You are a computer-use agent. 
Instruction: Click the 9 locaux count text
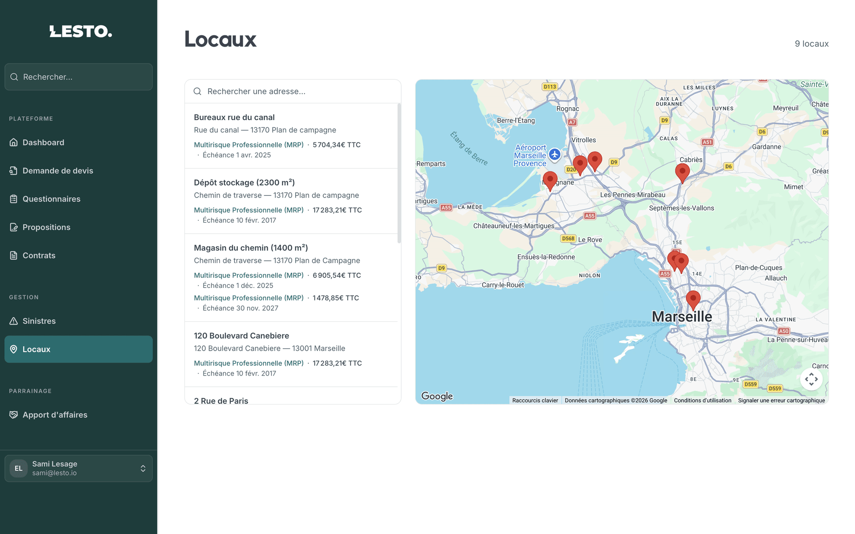(811, 44)
